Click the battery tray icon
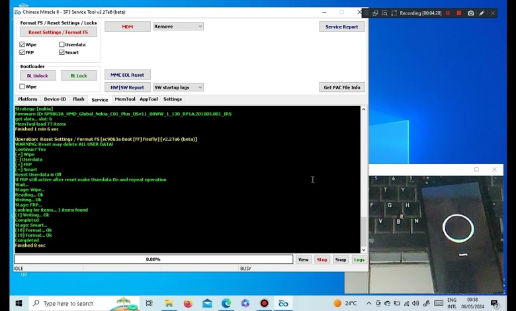The height and width of the screenshot is (311, 516). [x=397, y=304]
